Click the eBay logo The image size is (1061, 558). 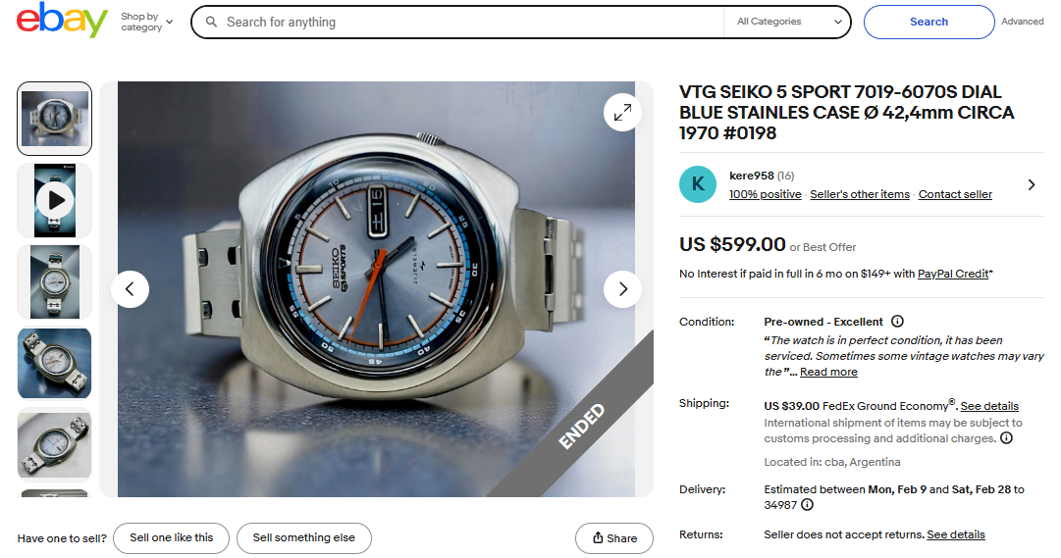pos(62,21)
